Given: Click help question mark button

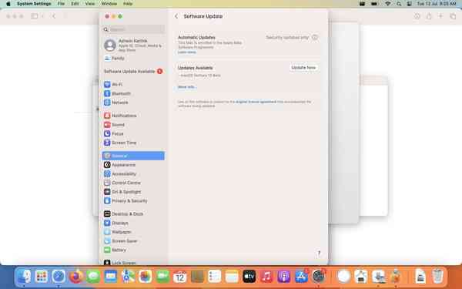Looking at the screenshot, I should pyautogui.click(x=319, y=253).
